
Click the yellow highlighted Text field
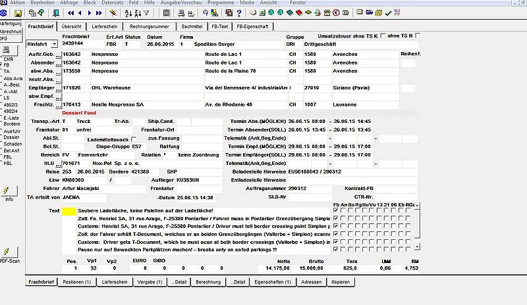click(69, 211)
